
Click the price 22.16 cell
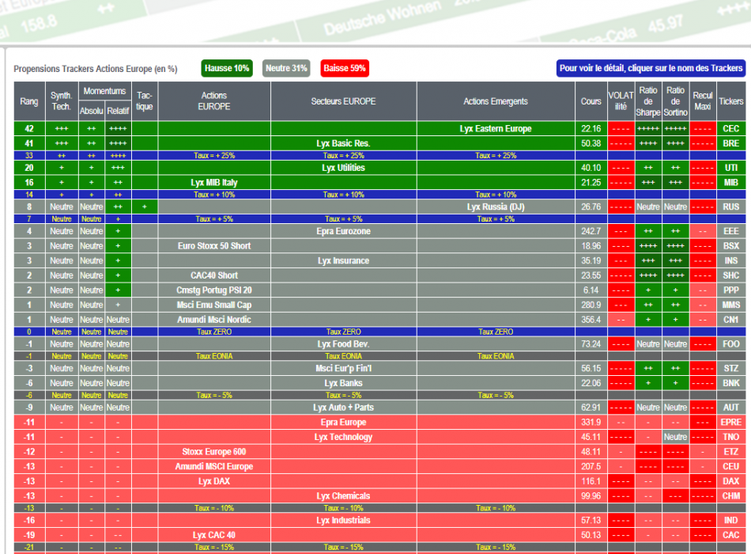[591, 128]
